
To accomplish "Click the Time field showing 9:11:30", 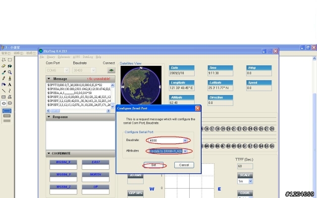I will (x=220, y=73).
